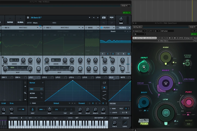Screen dimensions: 197x131
Task: Click the Pusher previous preset arrow
Action: (x=170, y=38)
